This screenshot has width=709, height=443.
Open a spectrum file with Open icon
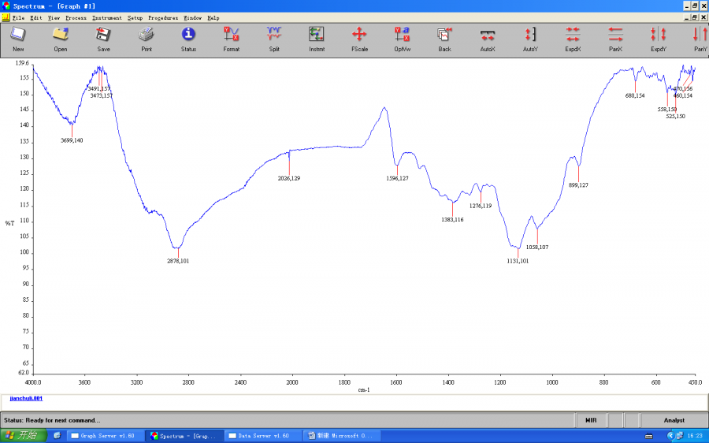coord(61,39)
